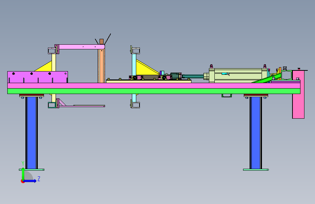This screenshot has height=204, width=315.
Task: Select the orange vertical post
Action: [101, 66]
